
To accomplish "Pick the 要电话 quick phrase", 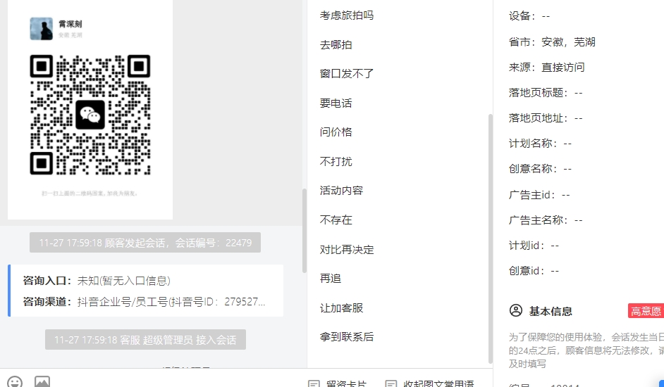I will [x=336, y=103].
